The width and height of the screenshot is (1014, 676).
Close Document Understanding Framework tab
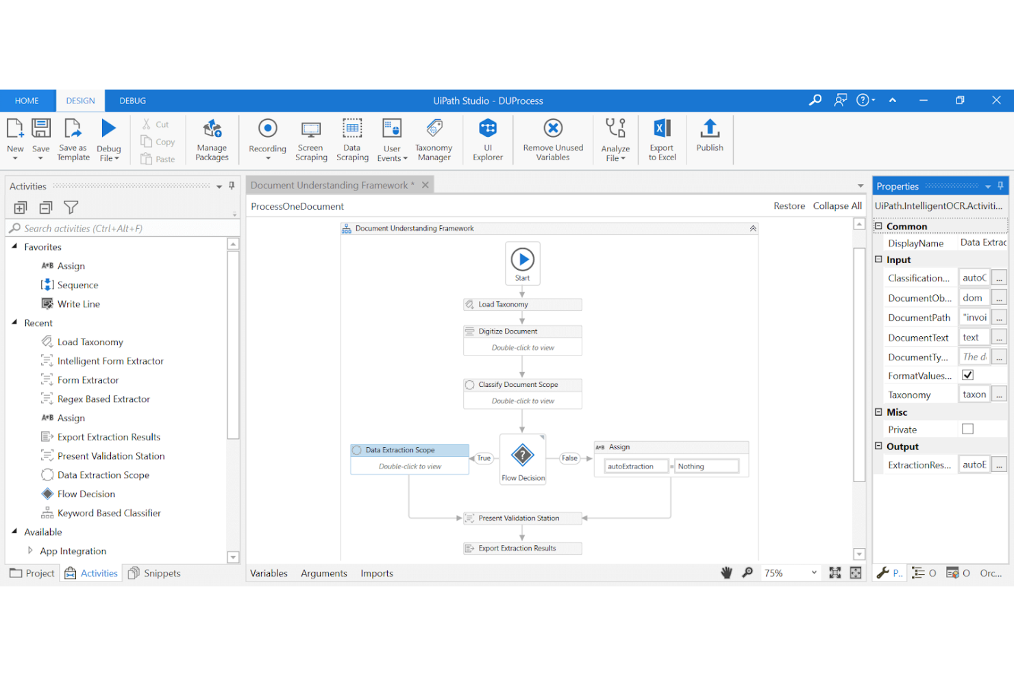tap(425, 185)
